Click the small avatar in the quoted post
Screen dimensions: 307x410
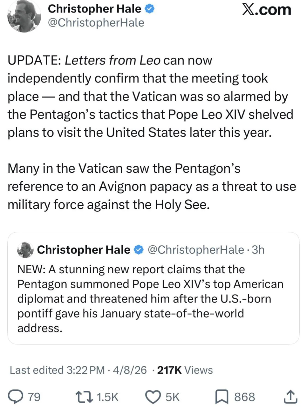(x=25, y=250)
